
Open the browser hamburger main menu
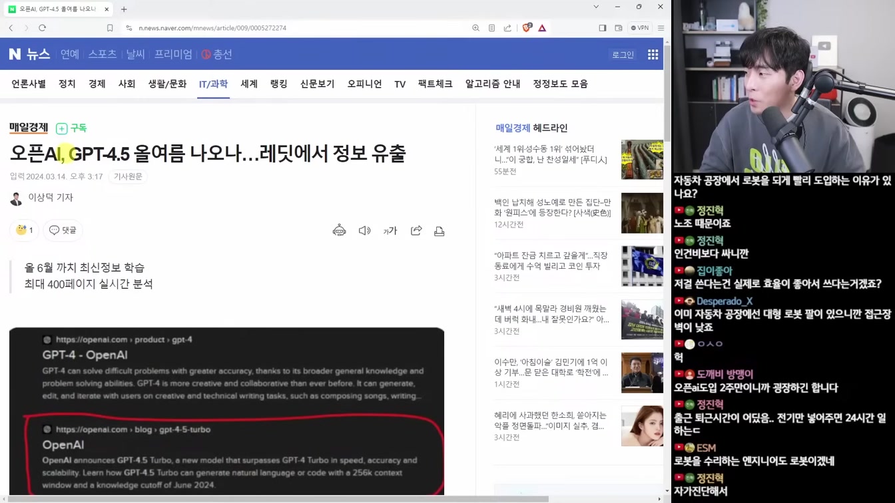pos(661,28)
